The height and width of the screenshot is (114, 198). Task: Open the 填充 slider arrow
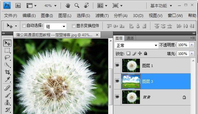tap(192, 54)
